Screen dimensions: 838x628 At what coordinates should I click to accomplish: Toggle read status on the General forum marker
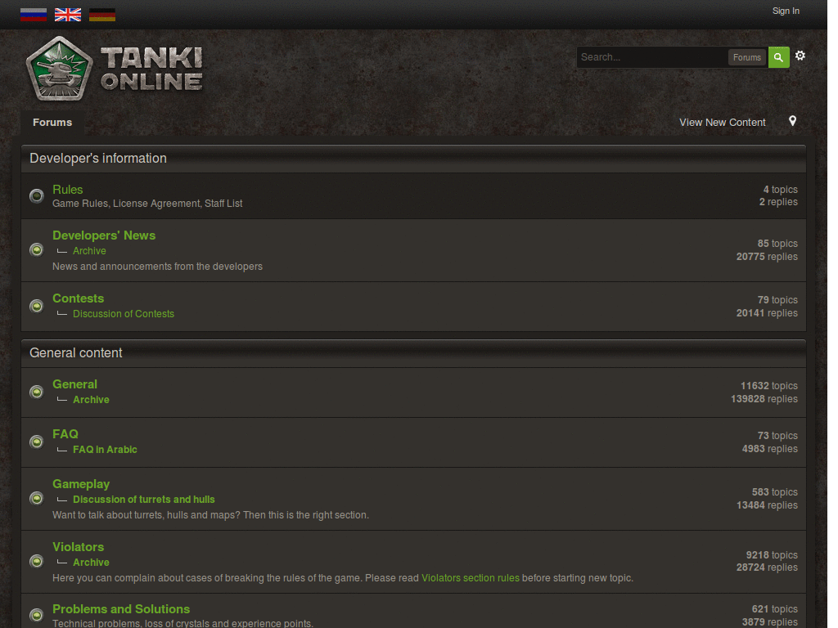(x=36, y=392)
